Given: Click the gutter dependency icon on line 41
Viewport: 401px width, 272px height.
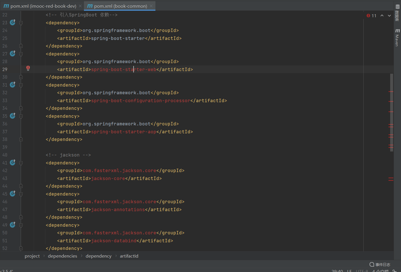Looking at the screenshot, I should [x=13, y=162].
